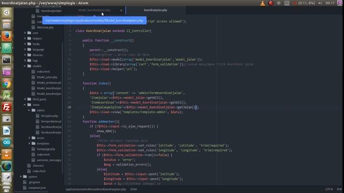Open the .htaccess file in tree
The width and height of the screenshot is (344, 193).
(38, 166)
